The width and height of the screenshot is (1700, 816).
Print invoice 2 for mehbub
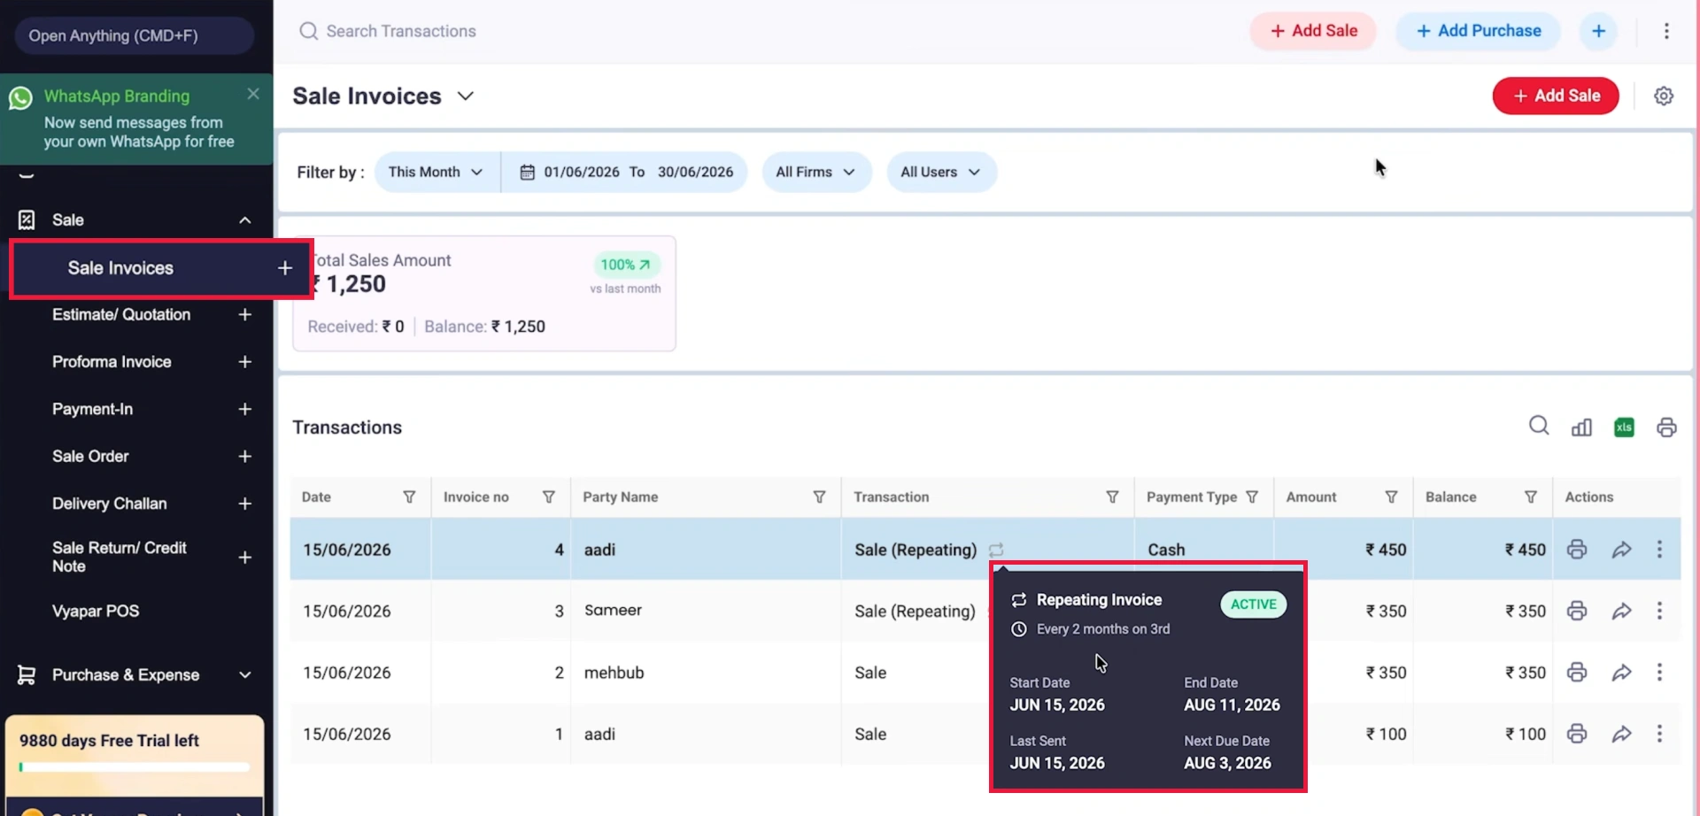coord(1577,672)
